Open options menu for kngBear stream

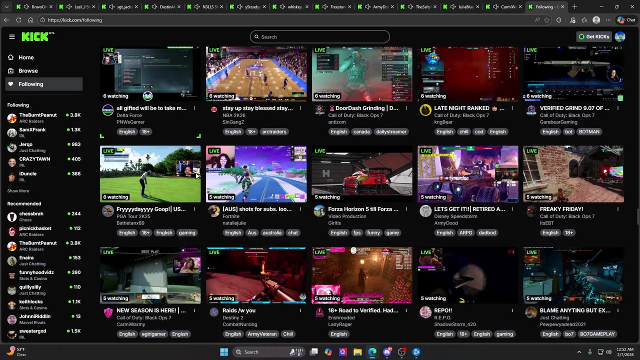tap(512, 108)
